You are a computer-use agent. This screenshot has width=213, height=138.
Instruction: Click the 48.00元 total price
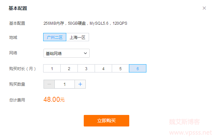click(x=54, y=99)
